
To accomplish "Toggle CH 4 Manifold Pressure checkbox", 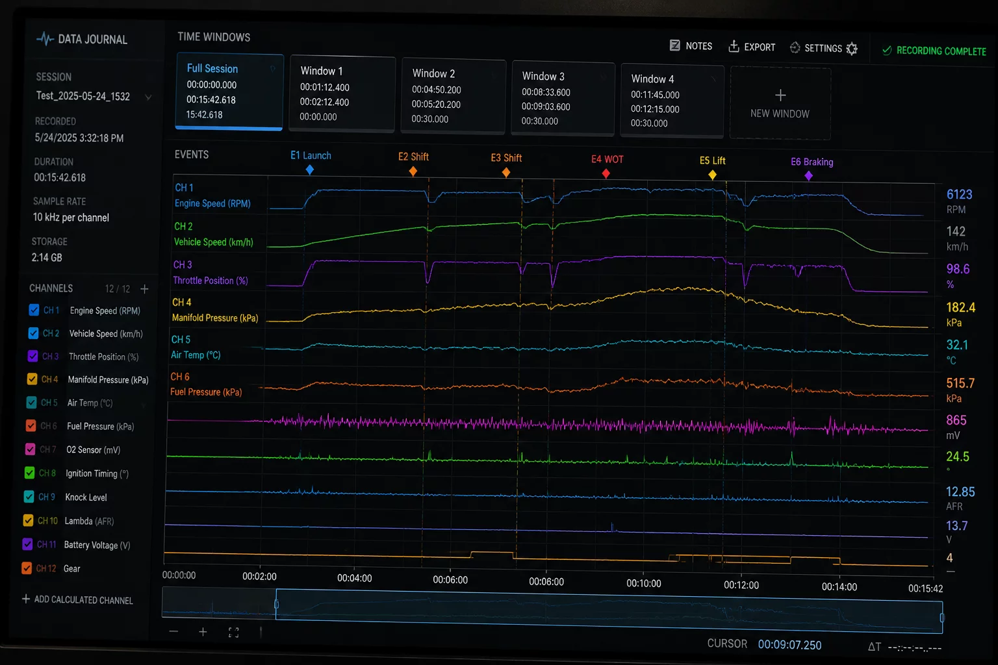I will click(x=32, y=379).
